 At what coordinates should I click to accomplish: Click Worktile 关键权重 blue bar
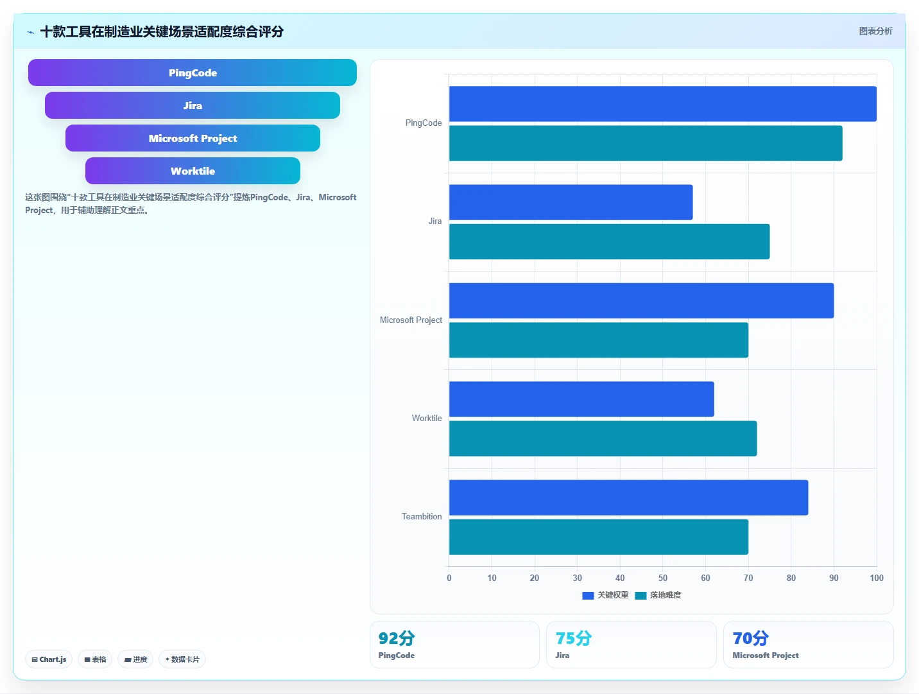(x=581, y=399)
